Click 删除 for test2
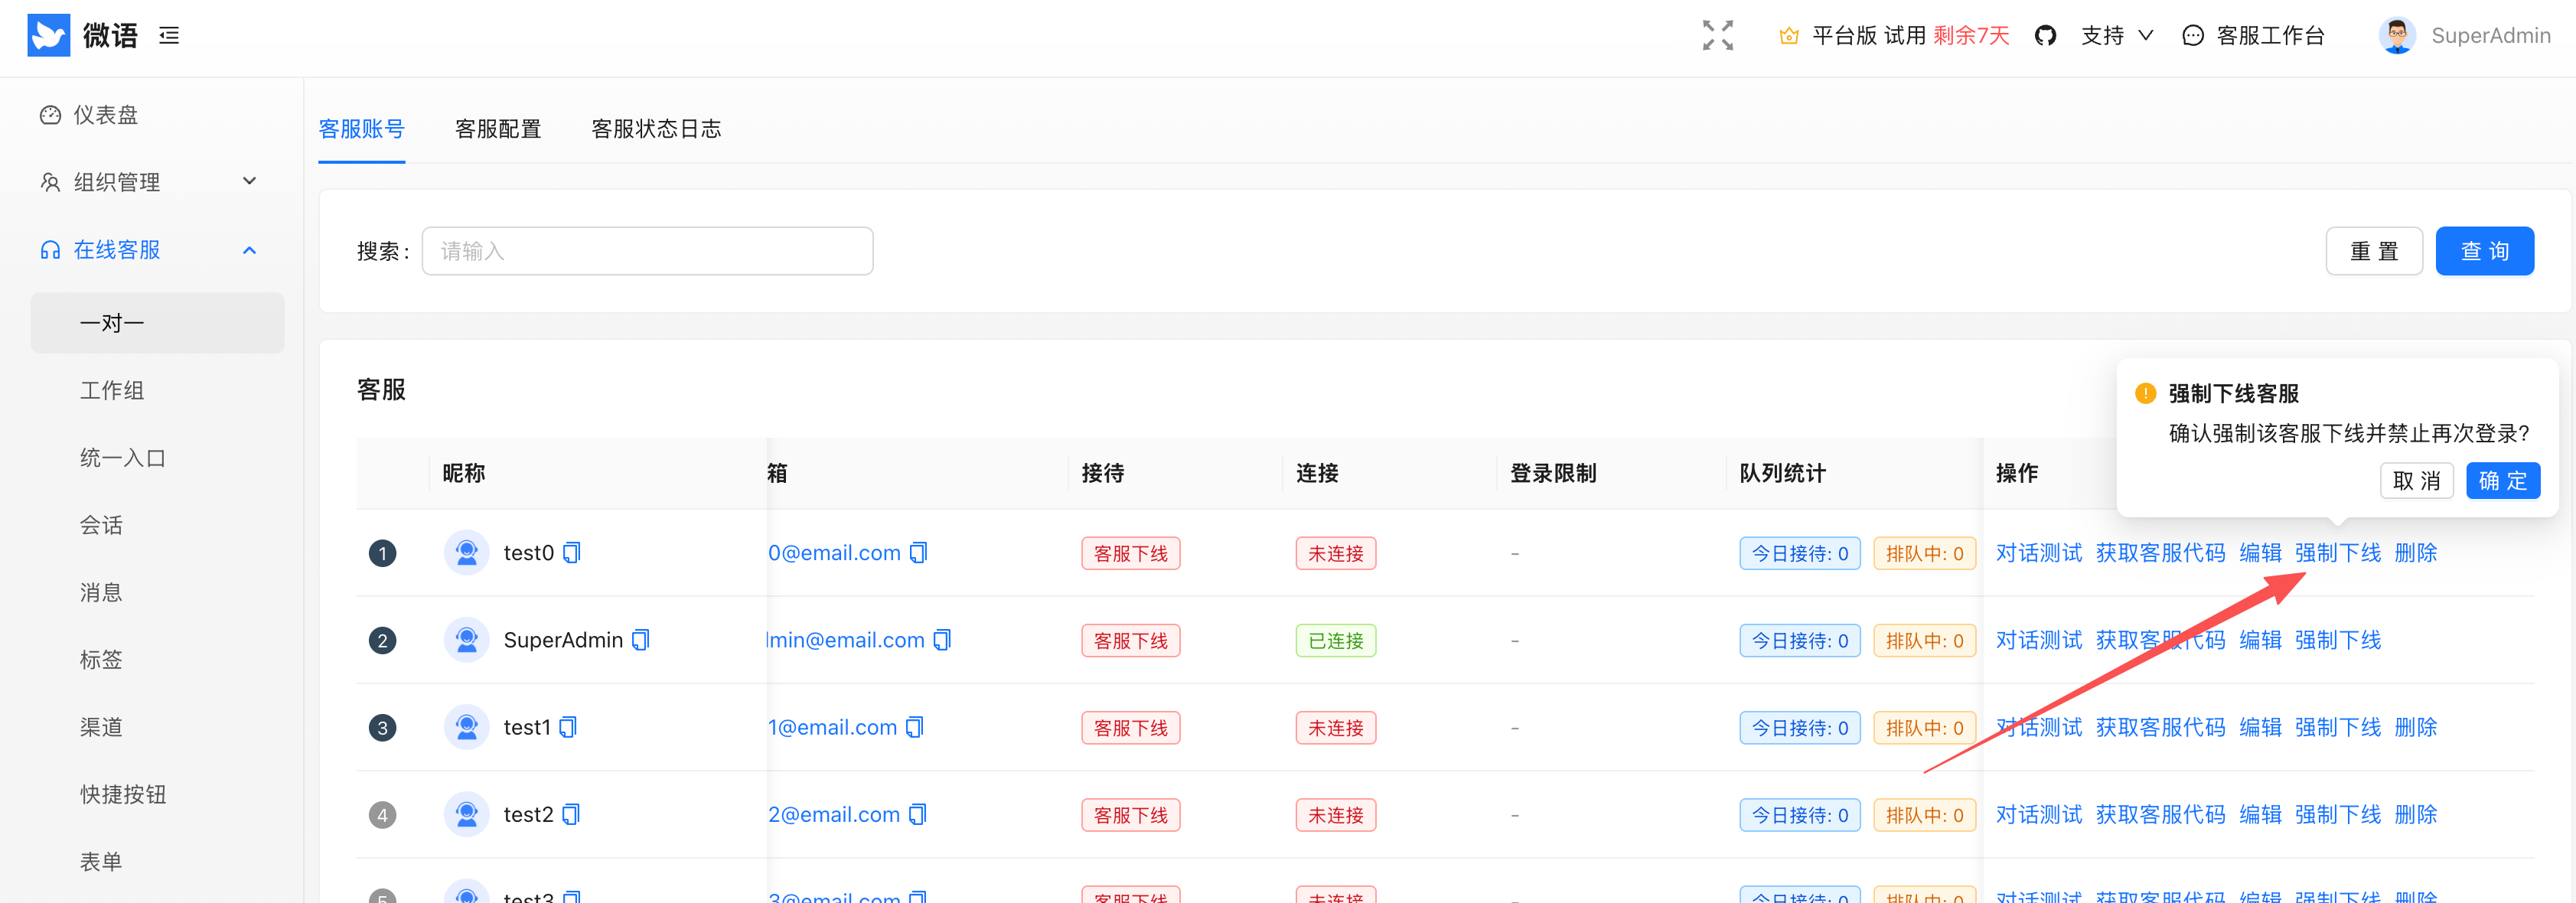2576x903 pixels. (x=2415, y=814)
